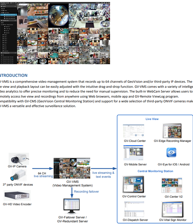Click the GV-HD Video Encoder device image
This screenshot has width=193, height=224.
(x=17, y=195)
